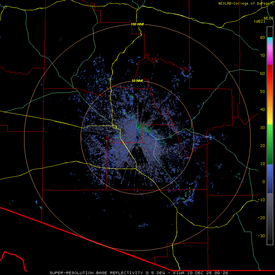Click the 60 dBZ scale label
The width and height of the screenshot is (275, 275).
pos(262,73)
